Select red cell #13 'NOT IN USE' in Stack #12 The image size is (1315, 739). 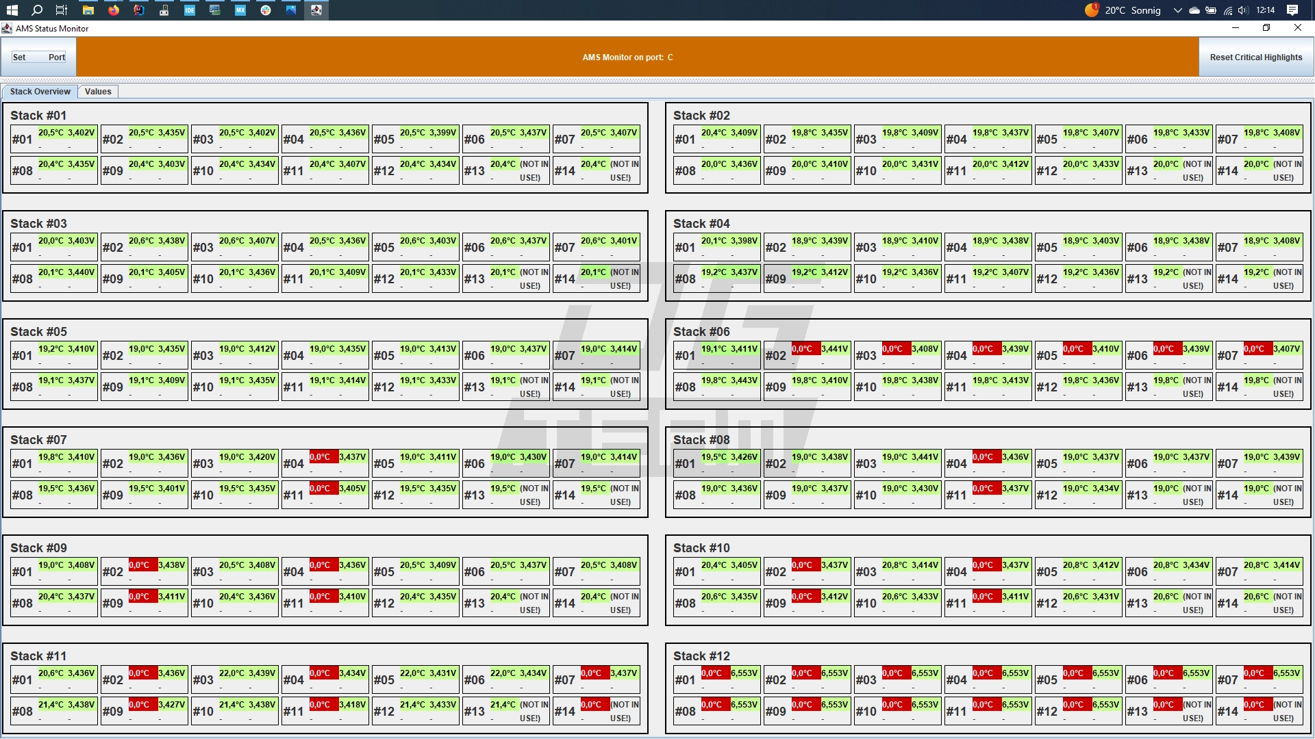1169,711
